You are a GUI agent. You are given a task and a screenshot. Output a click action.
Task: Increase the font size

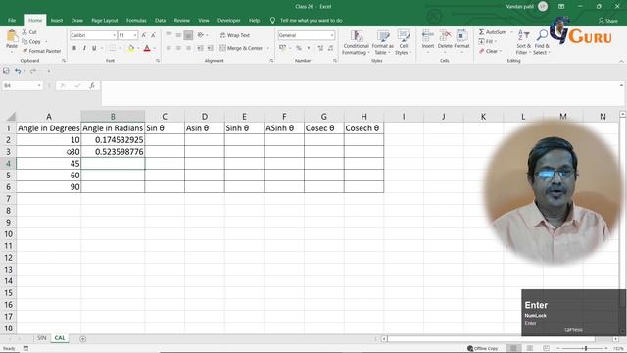coord(144,35)
